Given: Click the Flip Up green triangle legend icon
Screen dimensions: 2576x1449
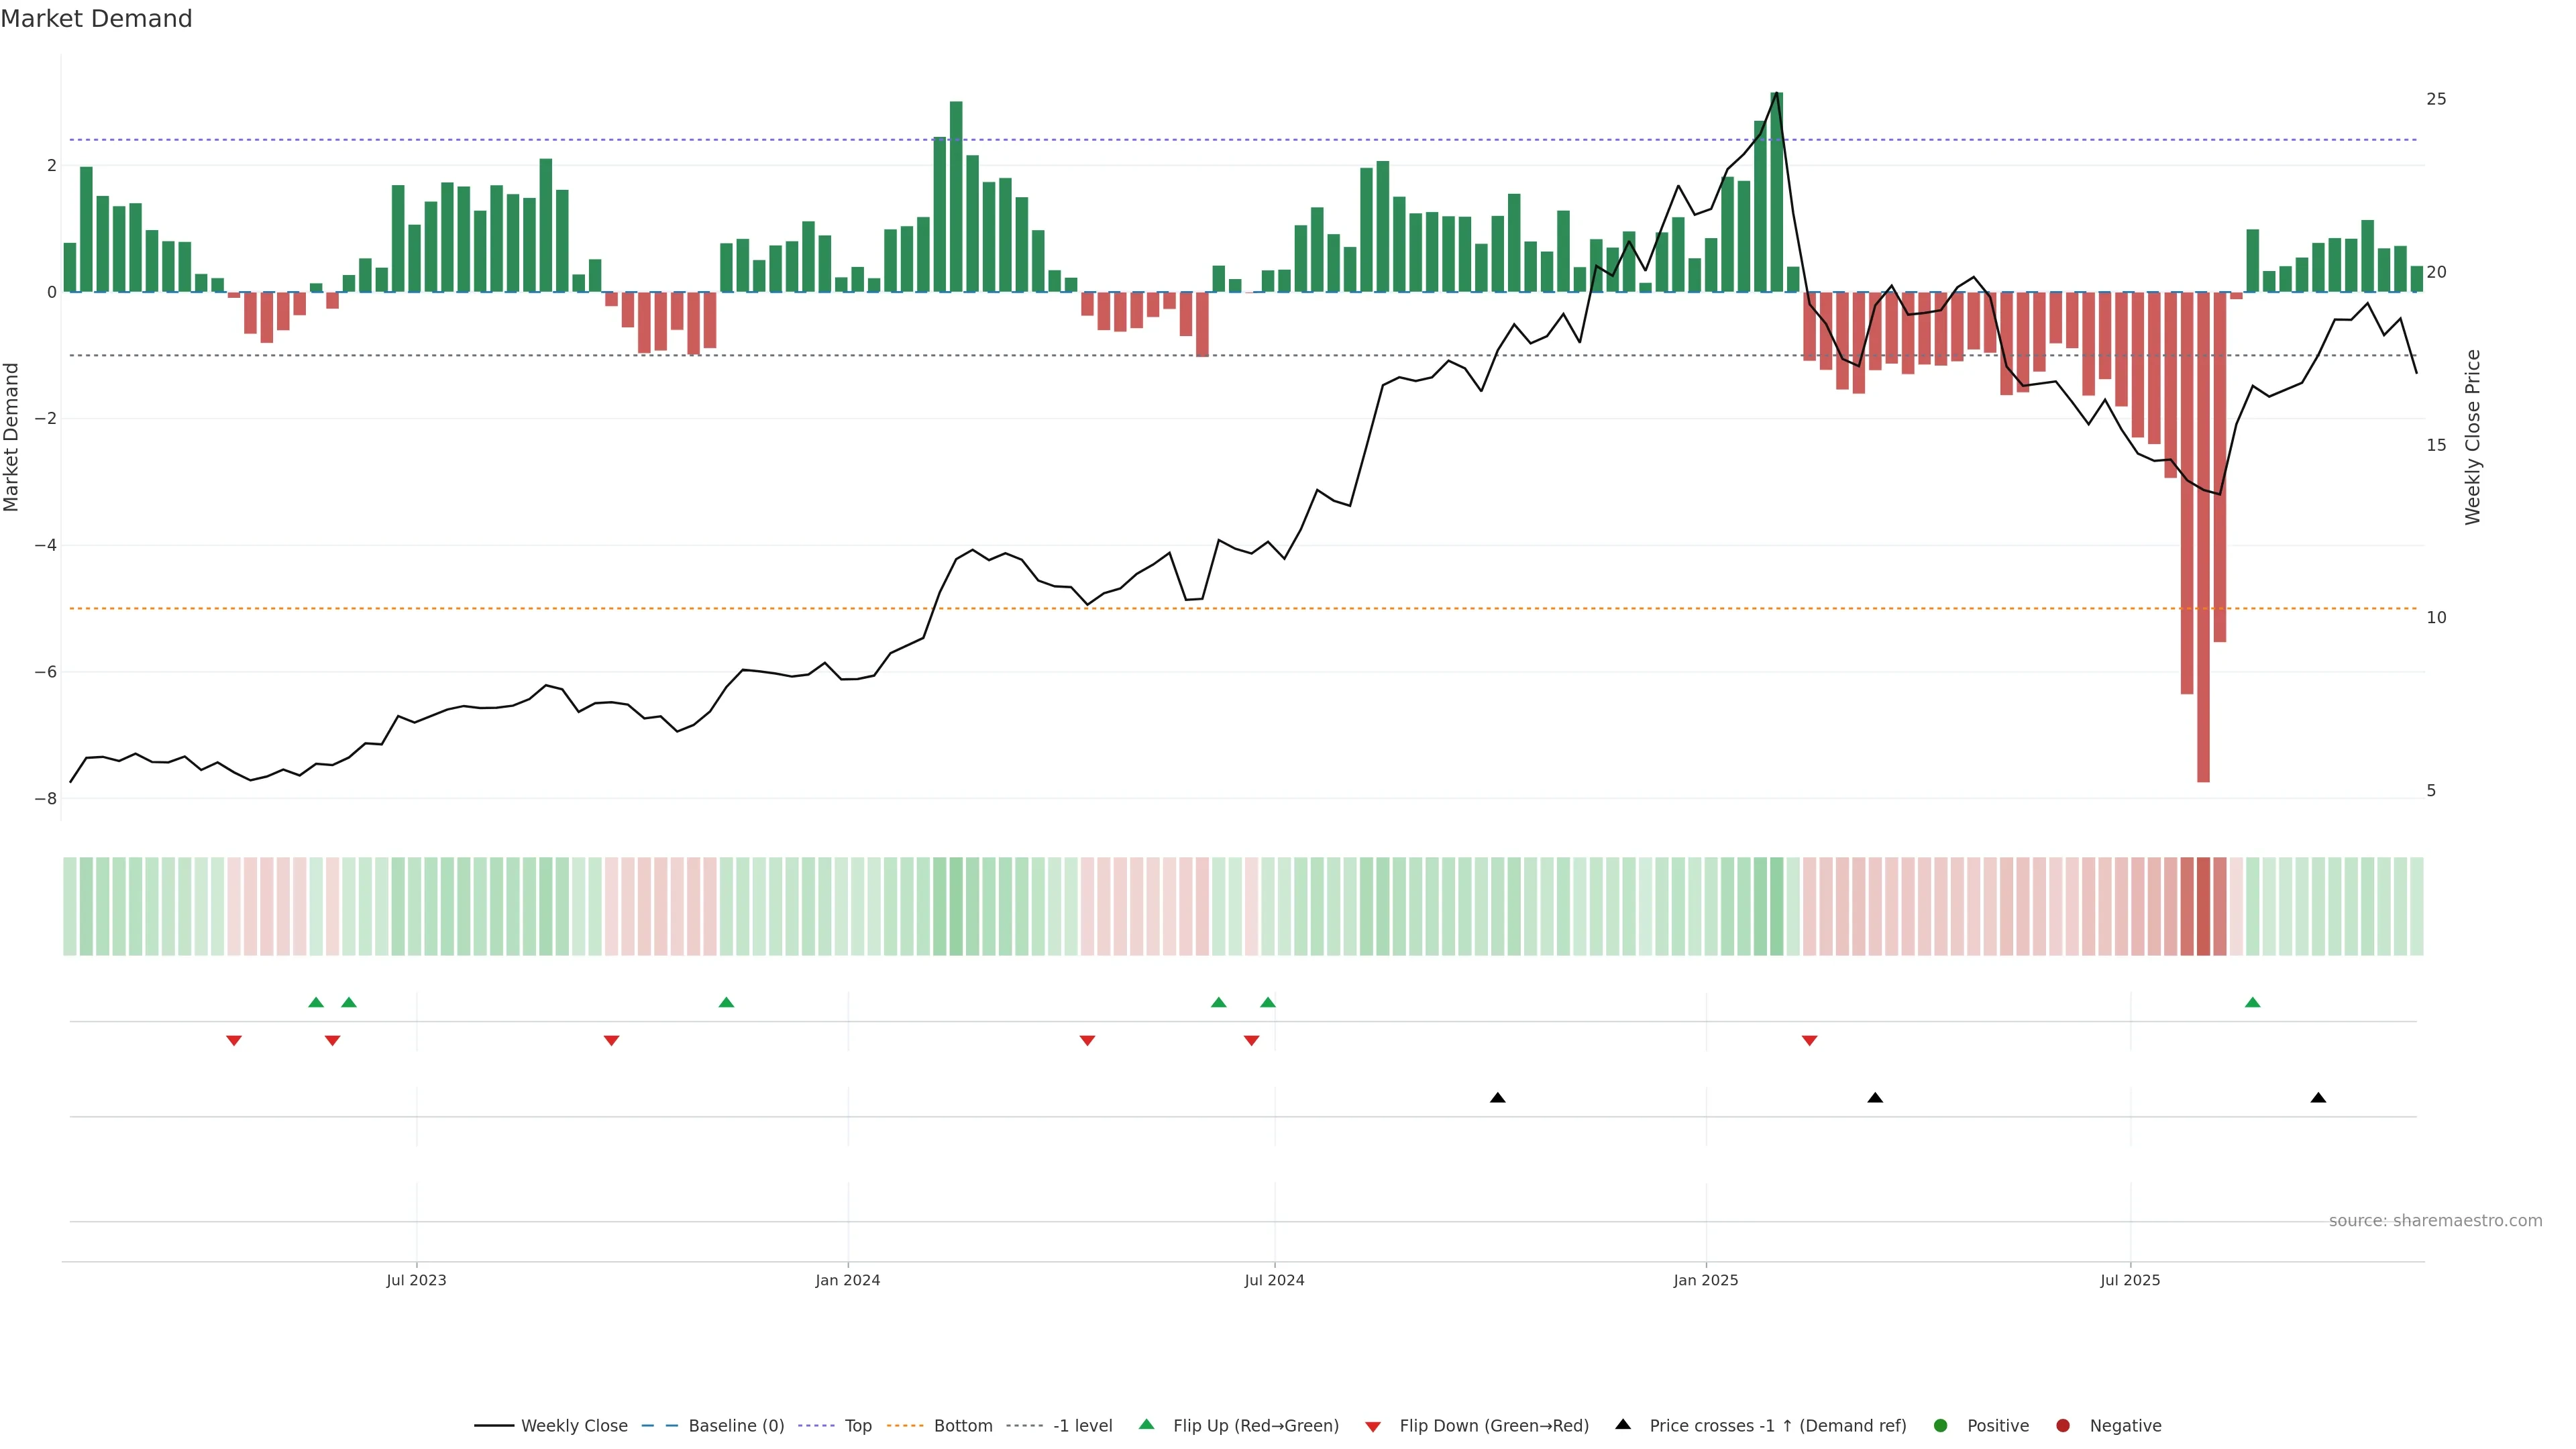Looking at the screenshot, I should click(1147, 1425).
